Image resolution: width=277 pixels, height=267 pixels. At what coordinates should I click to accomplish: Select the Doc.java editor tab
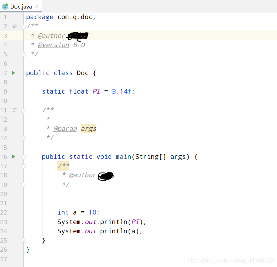(21, 6)
